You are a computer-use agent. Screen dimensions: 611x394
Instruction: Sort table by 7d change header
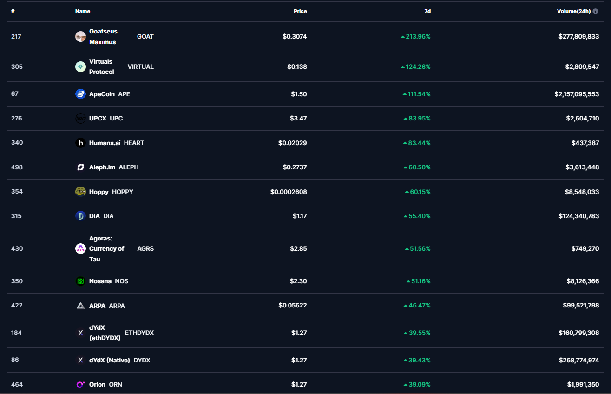click(x=427, y=11)
